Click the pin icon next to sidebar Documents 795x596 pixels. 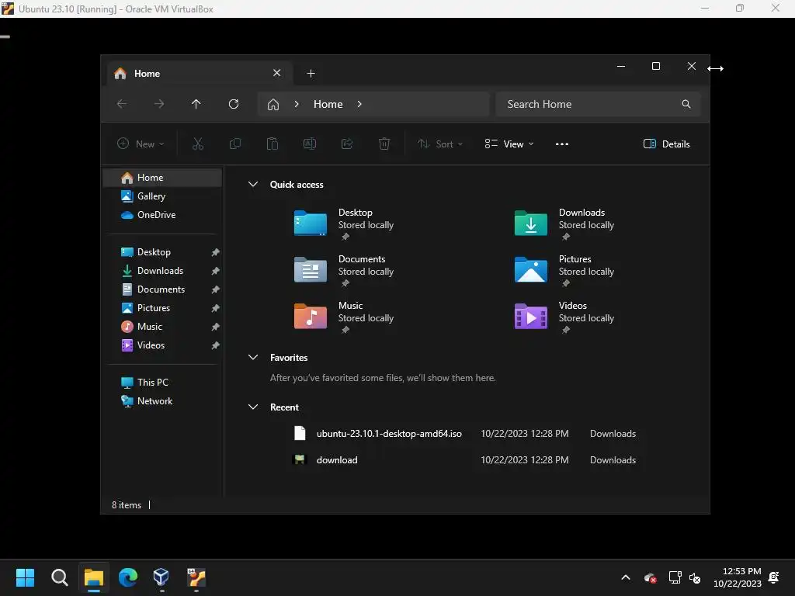(x=216, y=289)
